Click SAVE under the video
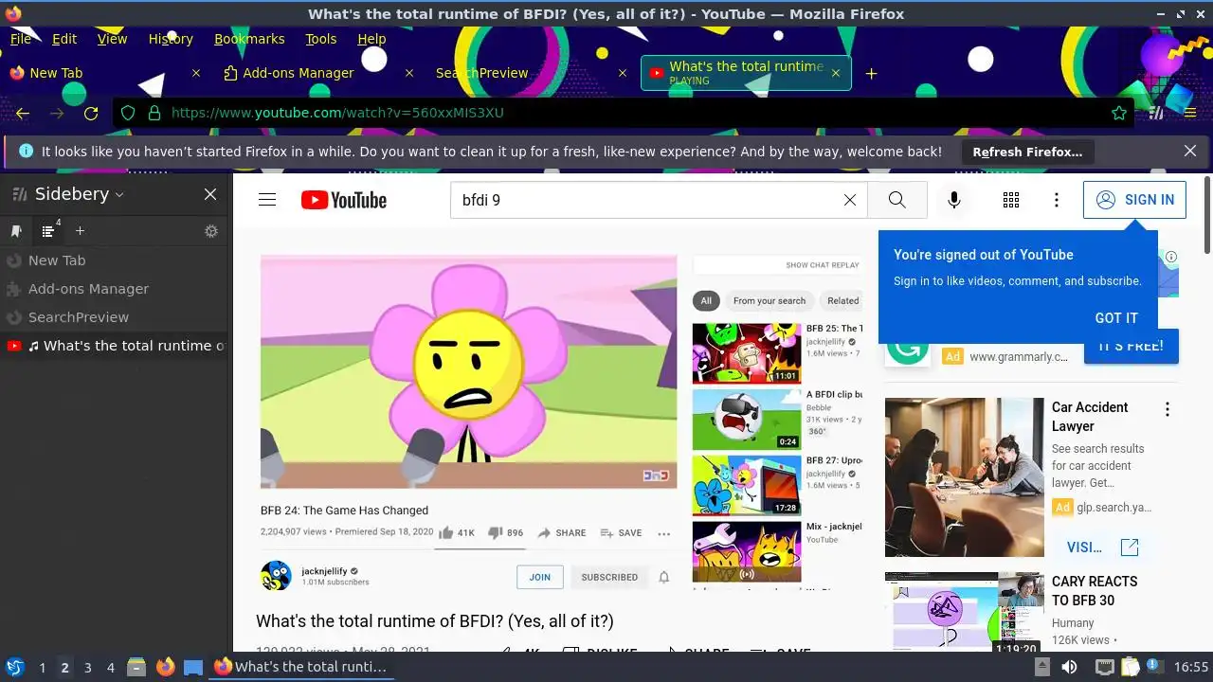 [x=621, y=533]
